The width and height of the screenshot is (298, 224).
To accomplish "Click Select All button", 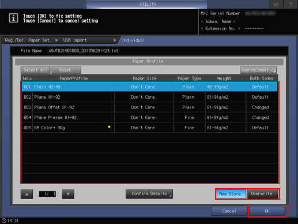I will coord(35,70).
